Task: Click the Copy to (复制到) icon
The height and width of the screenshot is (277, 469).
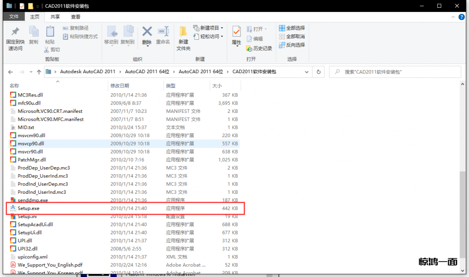Action: (x=128, y=33)
